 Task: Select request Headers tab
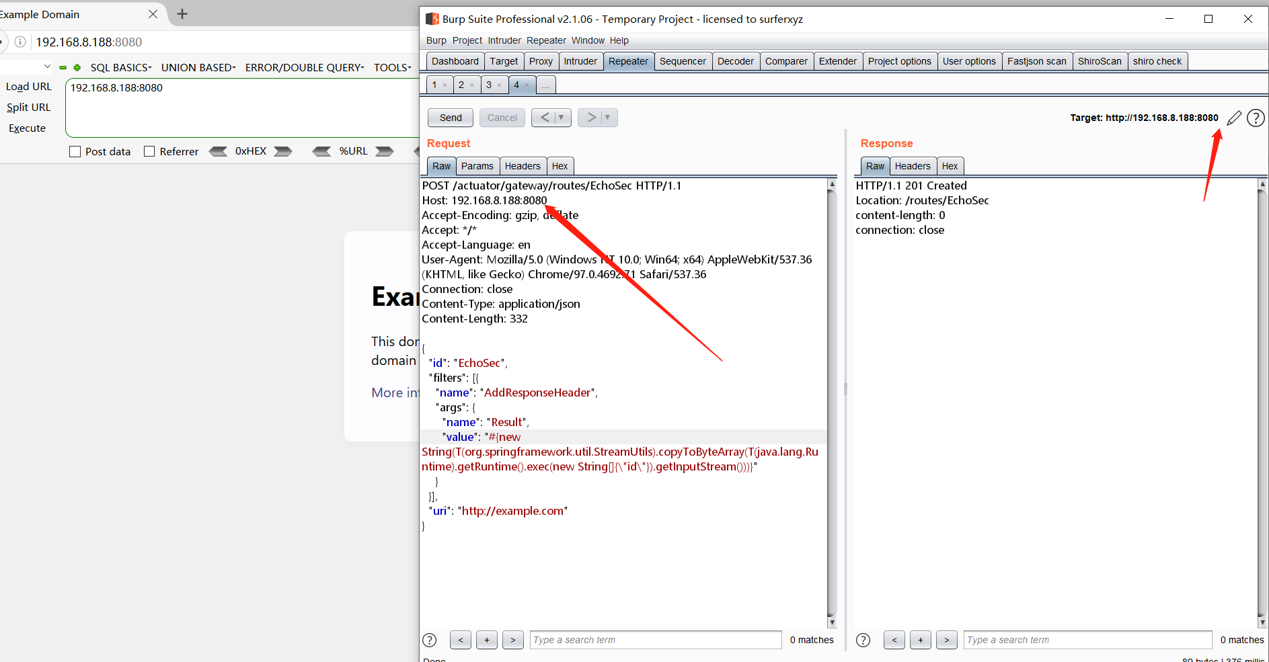tap(523, 166)
